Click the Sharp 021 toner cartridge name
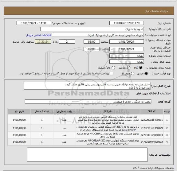This screenshot has width=177, height=171. click(x=108, y=120)
